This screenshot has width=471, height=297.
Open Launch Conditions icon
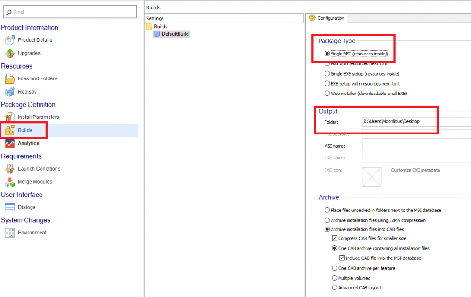click(x=10, y=169)
